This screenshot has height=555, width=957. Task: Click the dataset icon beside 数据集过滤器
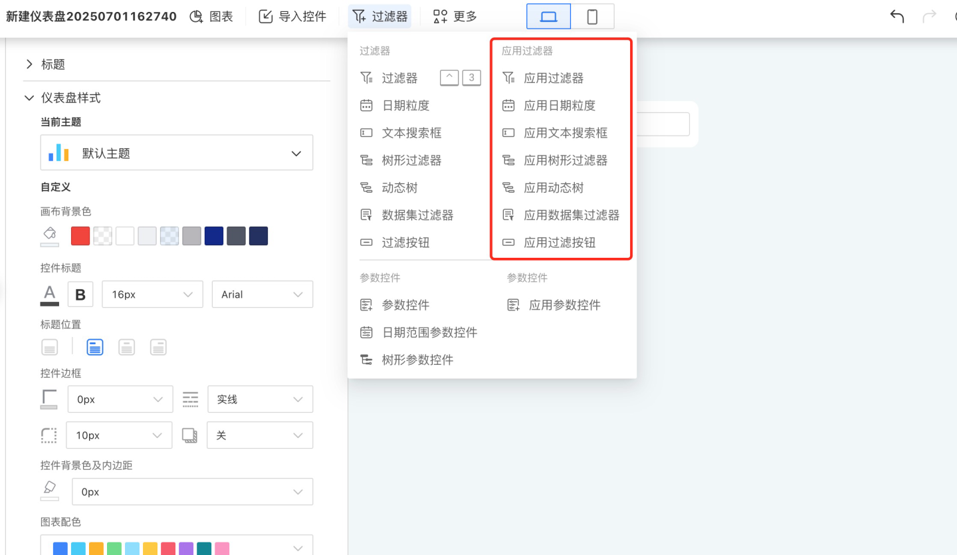coord(366,215)
